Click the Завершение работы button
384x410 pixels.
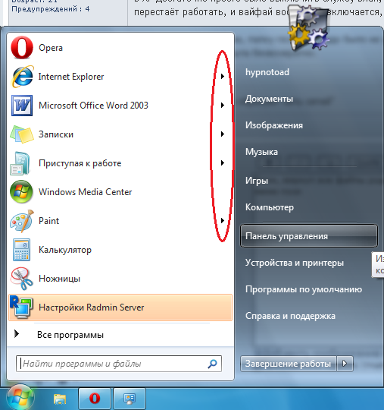(289, 364)
